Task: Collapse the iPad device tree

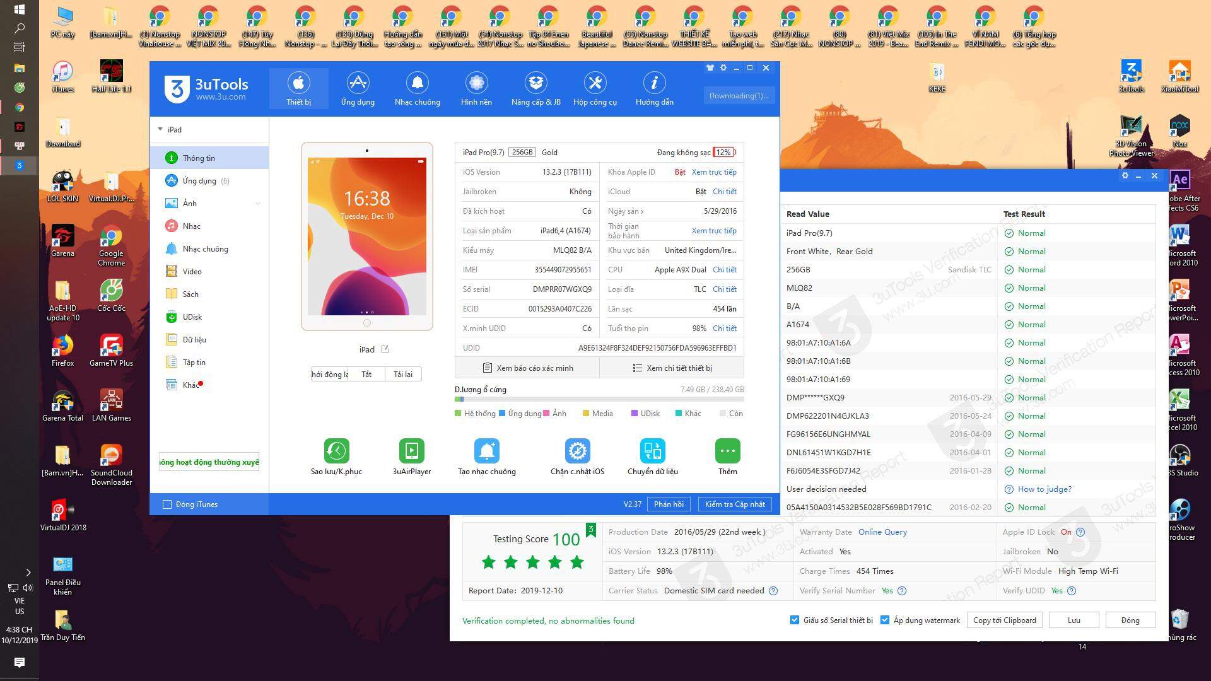Action: coord(160,129)
